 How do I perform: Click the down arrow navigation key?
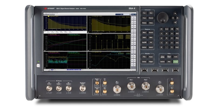coord(175,22)
